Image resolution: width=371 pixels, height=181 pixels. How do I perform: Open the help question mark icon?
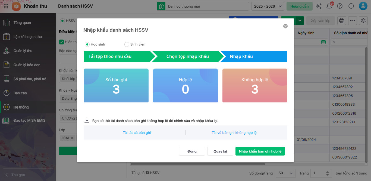(x=340, y=6)
